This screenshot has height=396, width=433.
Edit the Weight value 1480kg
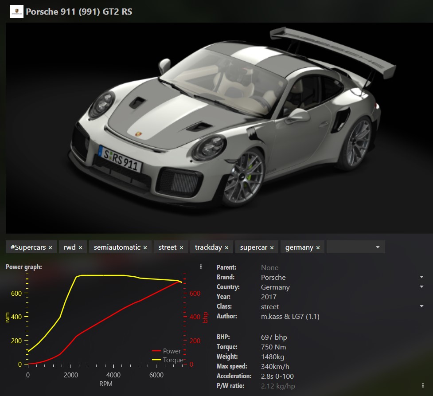273,357
